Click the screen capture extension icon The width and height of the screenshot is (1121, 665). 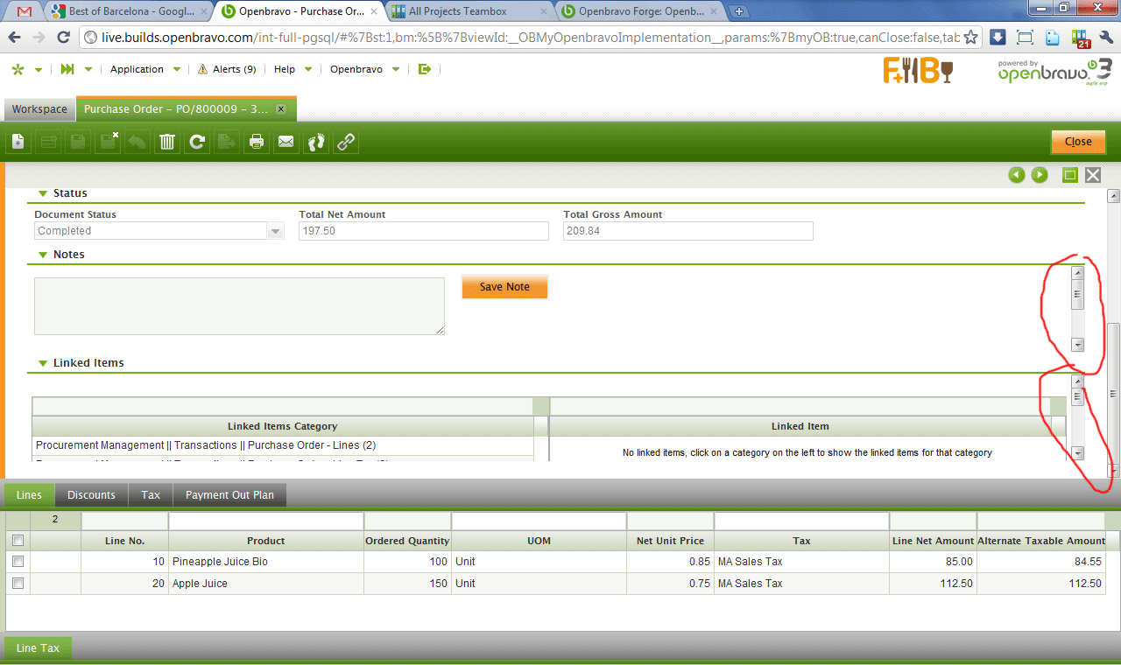pyautogui.click(x=1025, y=38)
